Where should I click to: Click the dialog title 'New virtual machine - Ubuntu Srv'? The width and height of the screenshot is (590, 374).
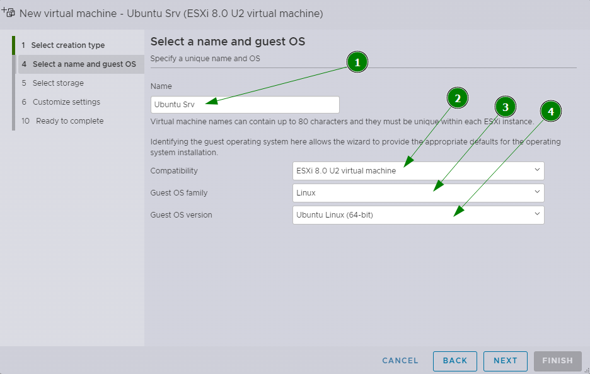(171, 13)
